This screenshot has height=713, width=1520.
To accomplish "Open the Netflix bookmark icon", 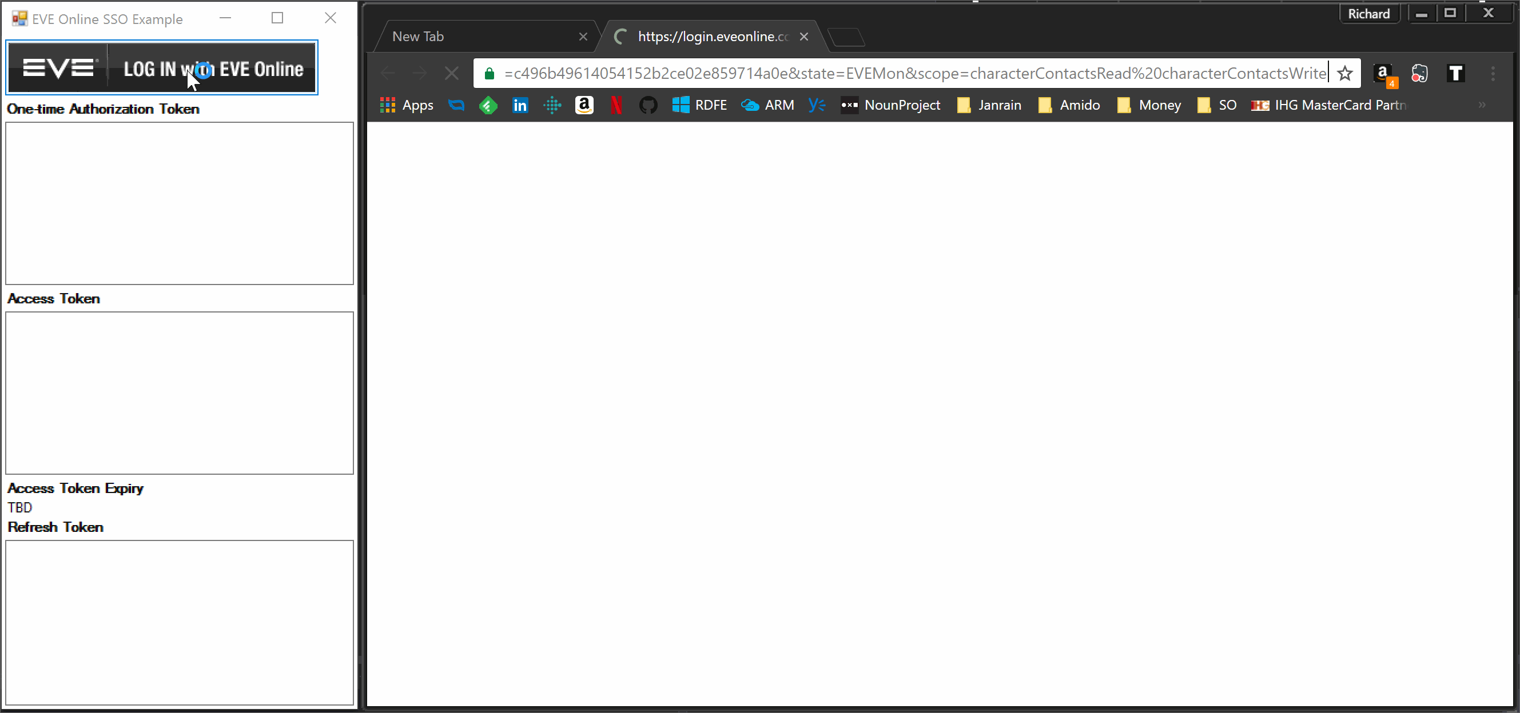I will pos(615,105).
